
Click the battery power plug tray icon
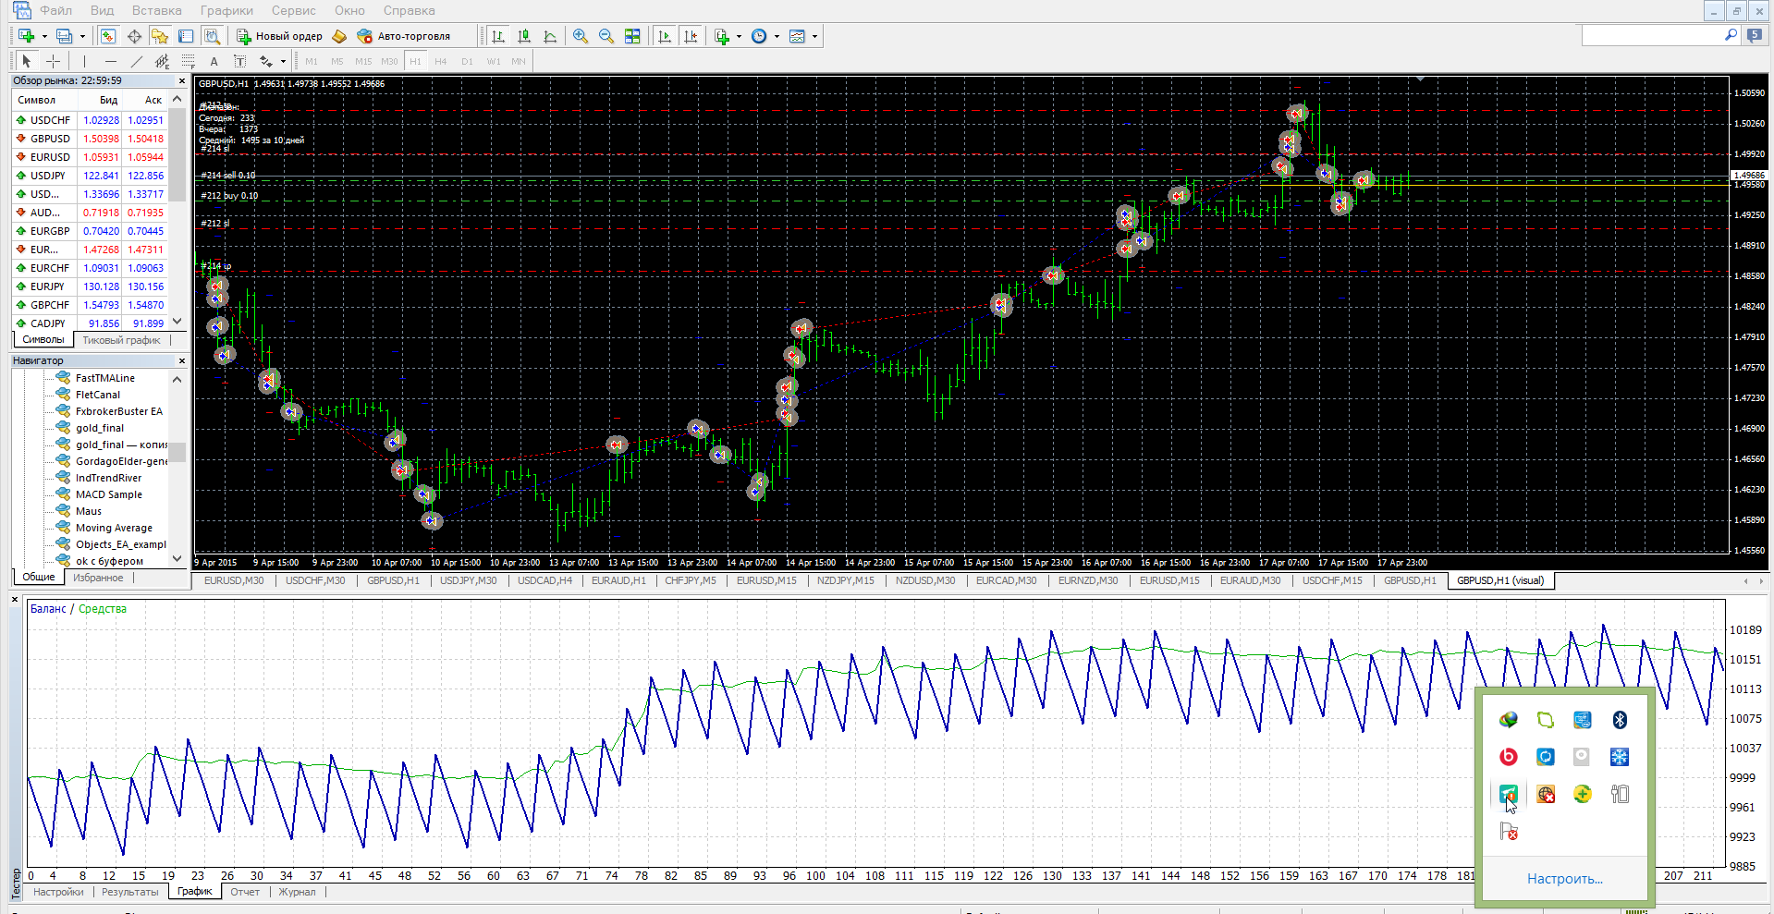[x=1620, y=794]
